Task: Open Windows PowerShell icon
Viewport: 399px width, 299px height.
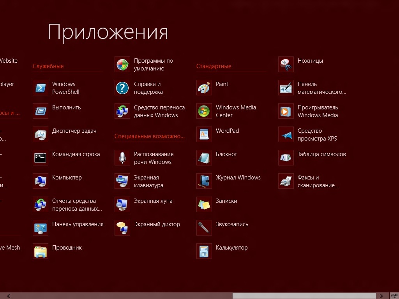Action: pyautogui.click(x=41, y=88)
